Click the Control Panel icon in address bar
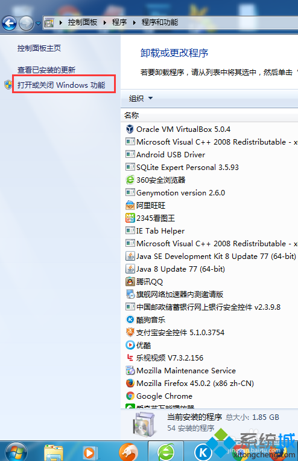The width and height of the screenshot is (298, 461). (49, 22)
